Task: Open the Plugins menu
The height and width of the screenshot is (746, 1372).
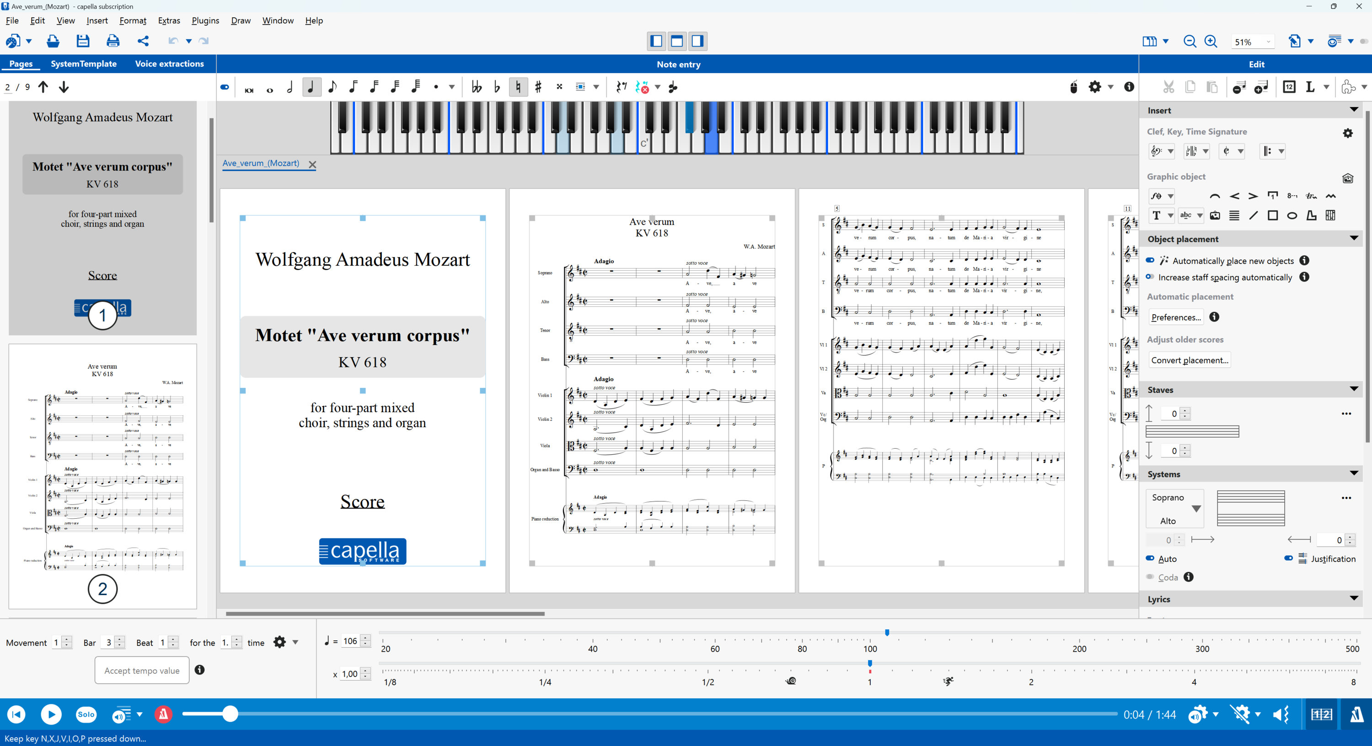Action: (205, 20)
